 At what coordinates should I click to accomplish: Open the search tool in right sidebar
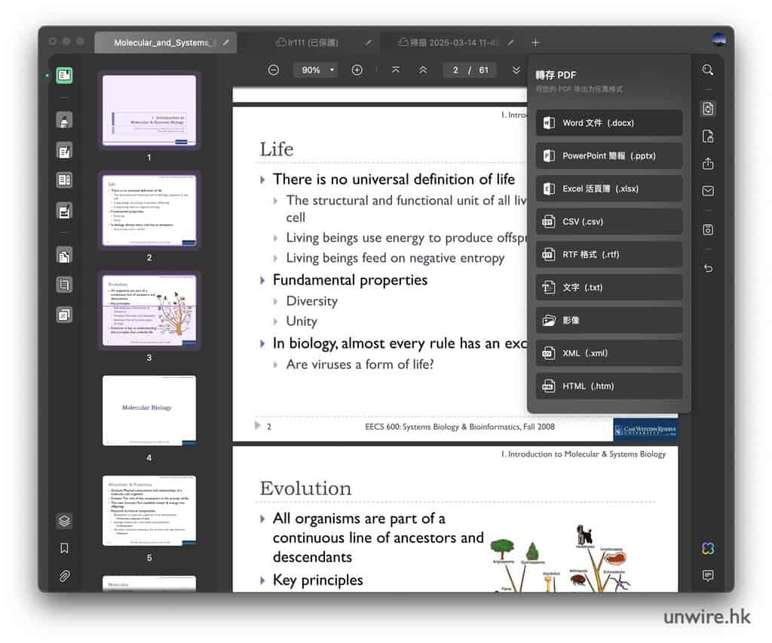tap(707, 70)
